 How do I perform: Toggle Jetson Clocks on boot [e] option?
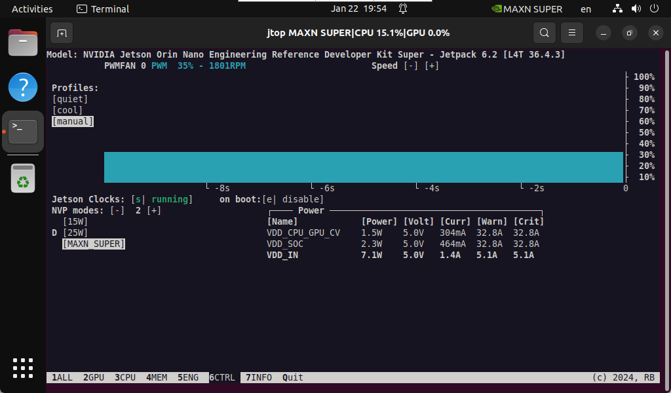pos(269,199)
